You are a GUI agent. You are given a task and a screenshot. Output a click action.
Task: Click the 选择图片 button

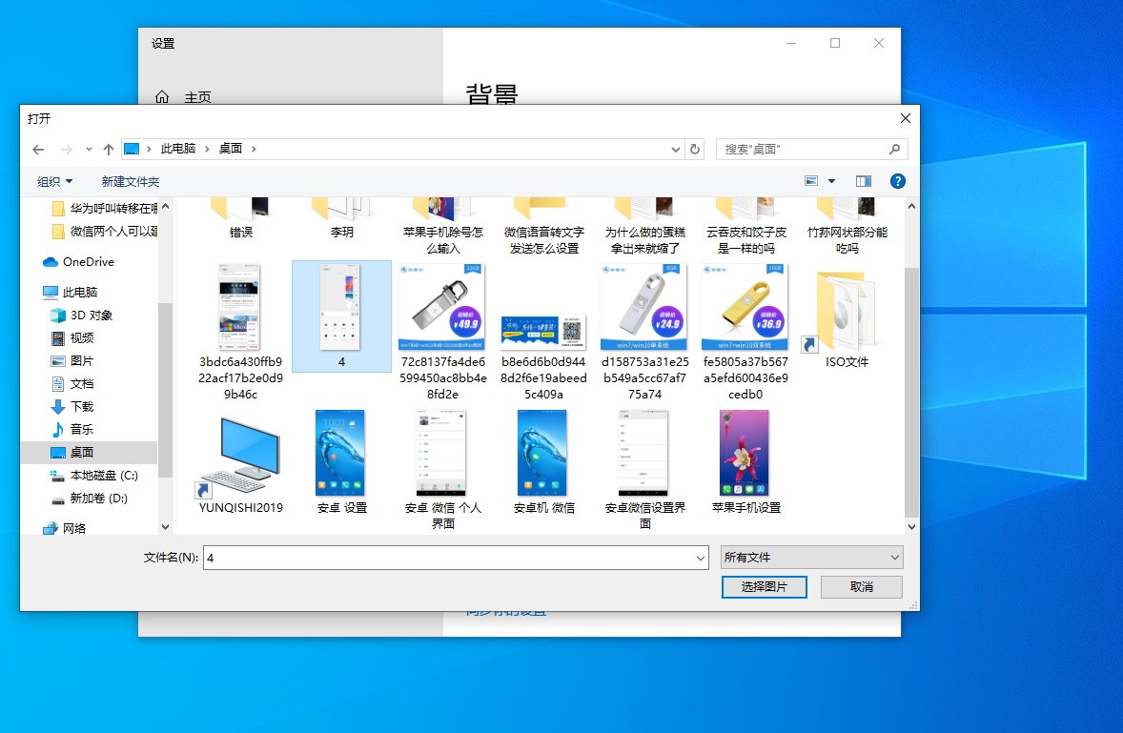pyautogui.click(x=765, y=587)
